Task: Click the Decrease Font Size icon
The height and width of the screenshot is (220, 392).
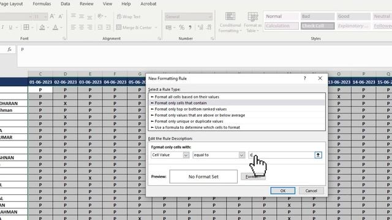Action: point(60,16)
